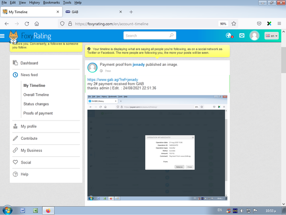Click the Dashboard icon
This screenshot has width=286, height=215.
pyautogui.click(x=15, y=63)
